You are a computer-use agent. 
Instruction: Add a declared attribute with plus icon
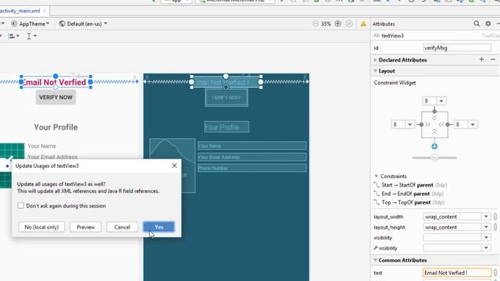click(481, 59)
